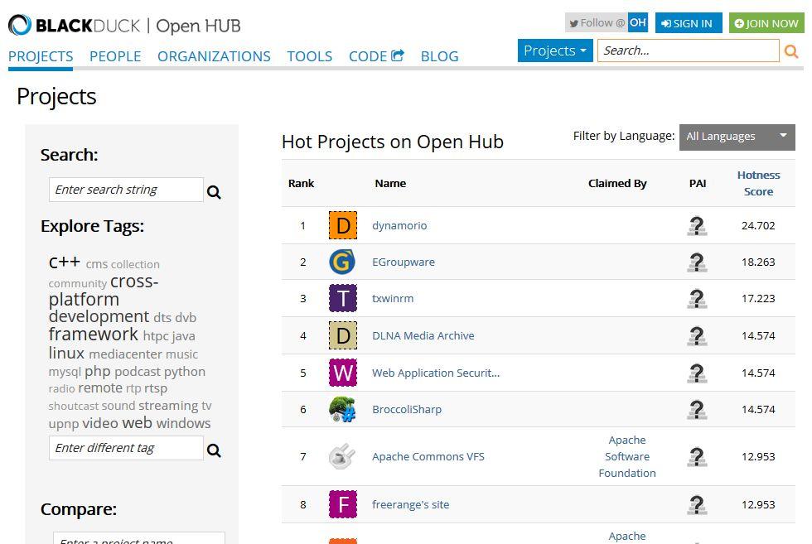Click the JOIN NOW button

(x=766, y=23)
